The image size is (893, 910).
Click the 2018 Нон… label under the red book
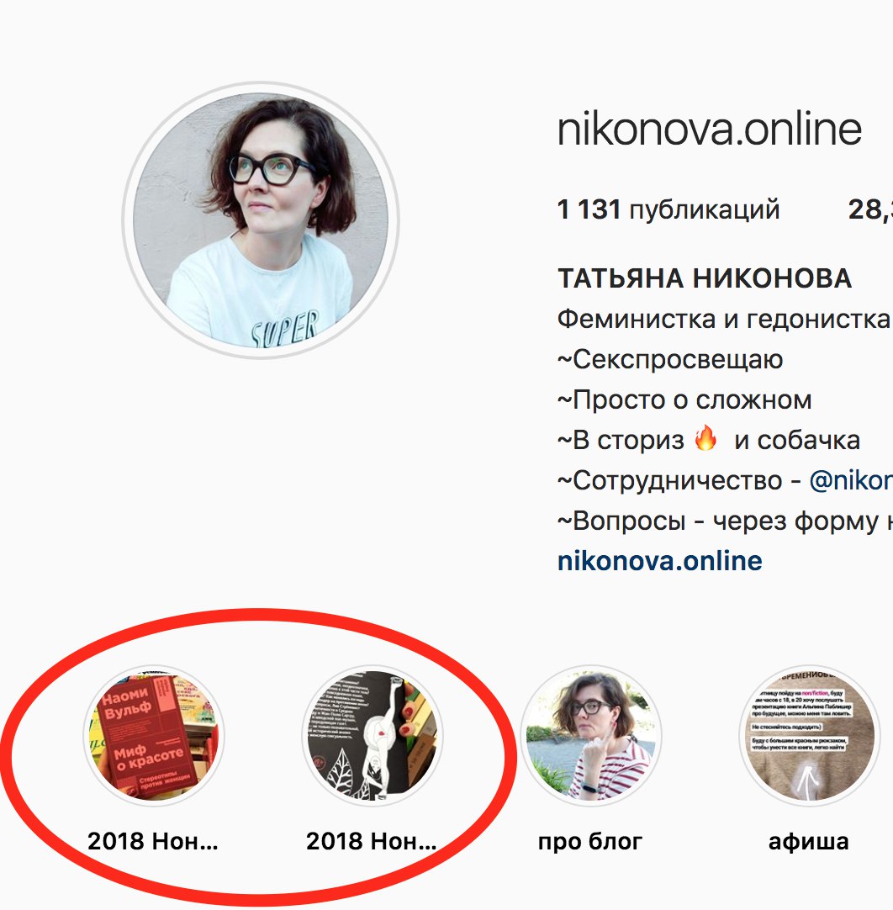point(153,841)
